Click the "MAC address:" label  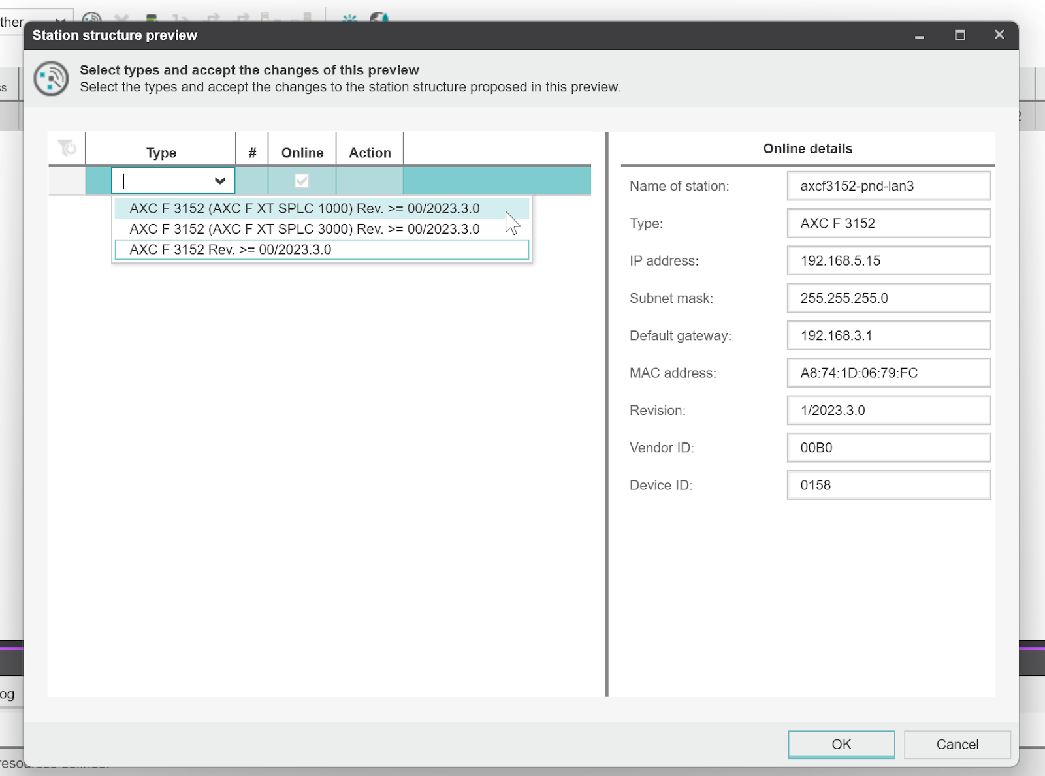673,373
